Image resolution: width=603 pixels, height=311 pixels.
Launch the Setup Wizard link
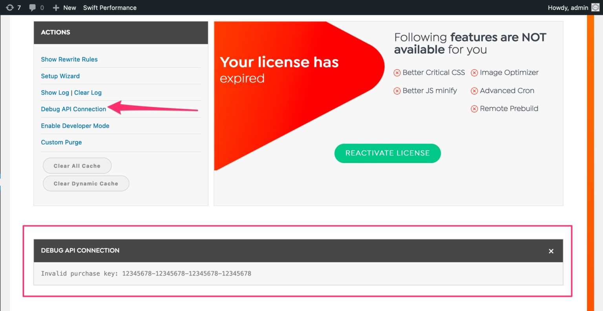60,76
